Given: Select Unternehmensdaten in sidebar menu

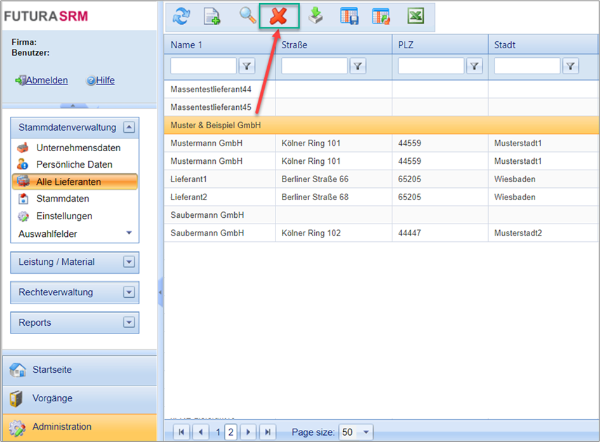Looking at the screenshot, I should click(x=78, y=148).
